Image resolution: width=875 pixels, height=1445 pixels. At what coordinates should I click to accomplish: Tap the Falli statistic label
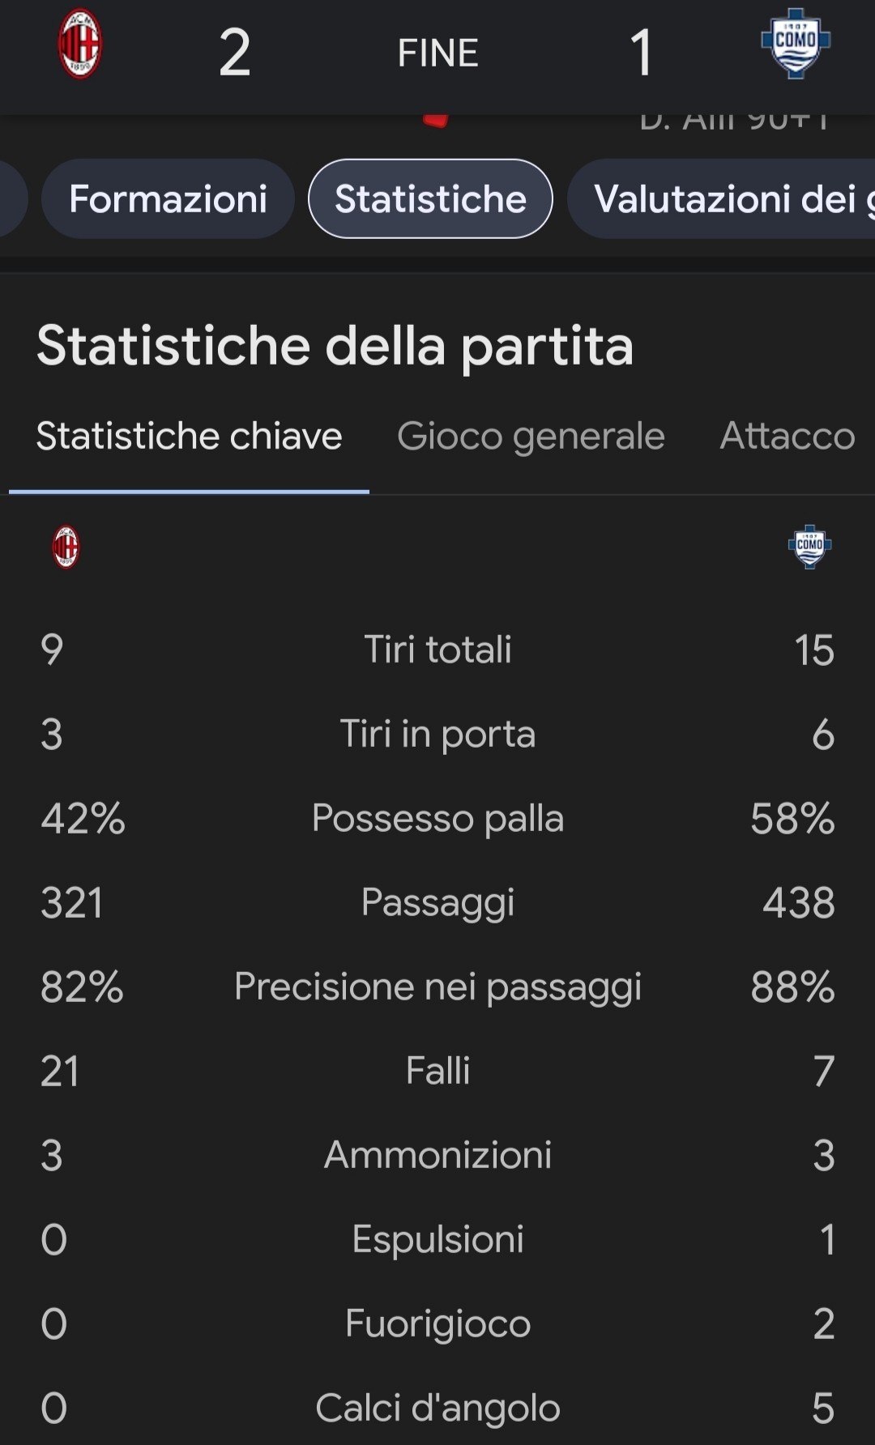click(x=437, y=1071)
